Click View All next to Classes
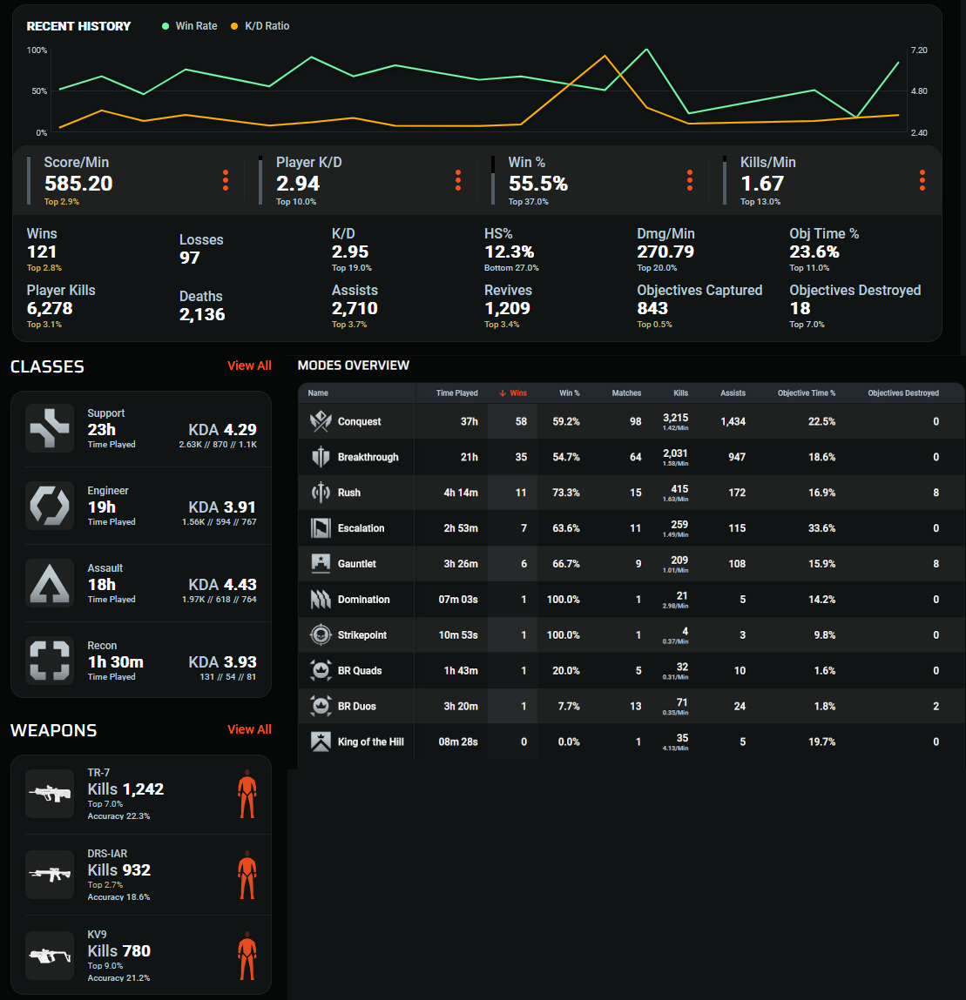The width and height of the screenshot is (966, 1000). click(249, 366)
